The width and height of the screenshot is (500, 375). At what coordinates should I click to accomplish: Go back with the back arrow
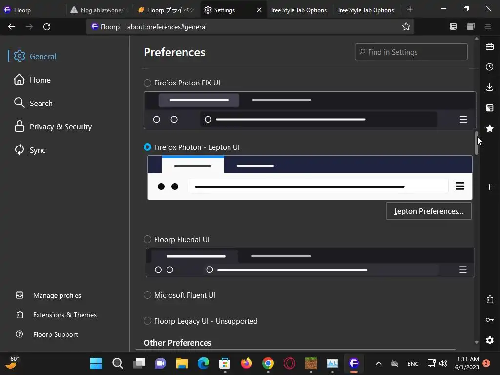[12, 27]
